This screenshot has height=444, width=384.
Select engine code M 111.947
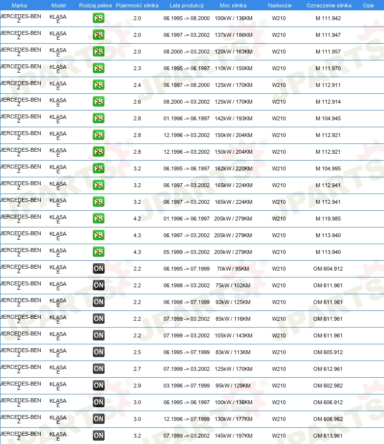click(x=328, y=35)
